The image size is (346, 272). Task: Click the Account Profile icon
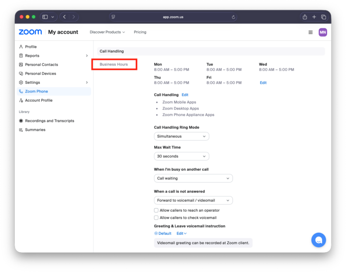coord(21,100)
